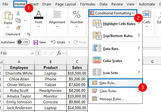Screen dimensions: 161x112
Task: Choose Manage Rules... menu entry
Action: [x=115, y=99]
